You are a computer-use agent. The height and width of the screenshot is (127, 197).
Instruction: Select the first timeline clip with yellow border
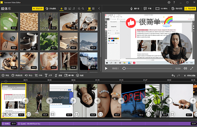(14, 101)
